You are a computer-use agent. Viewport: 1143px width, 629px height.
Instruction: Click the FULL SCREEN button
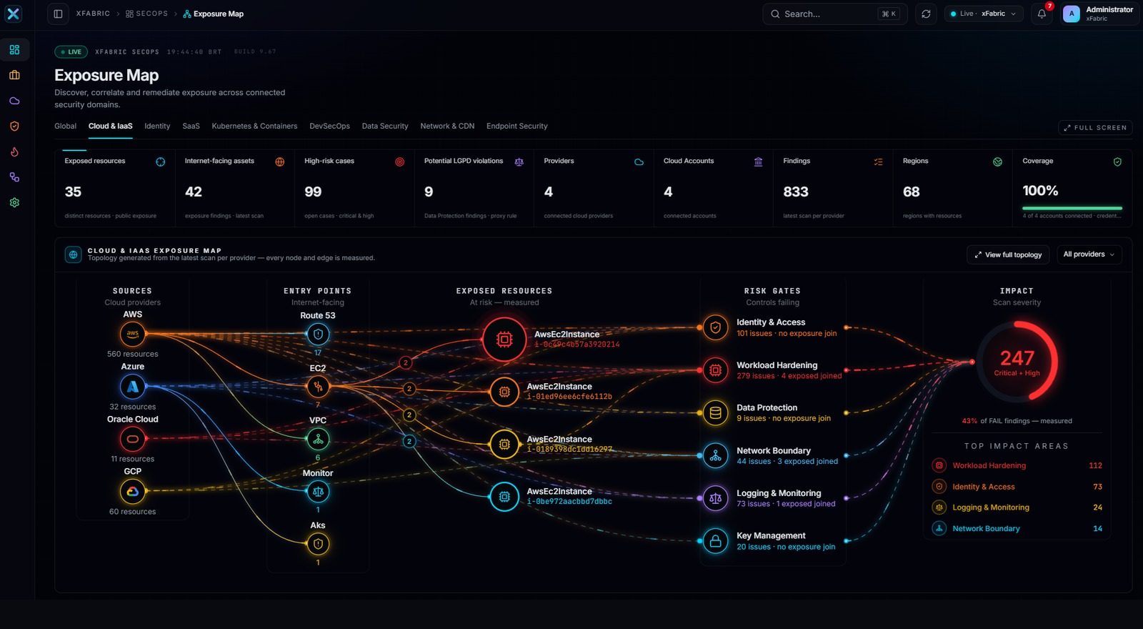tap(1095, 127)
